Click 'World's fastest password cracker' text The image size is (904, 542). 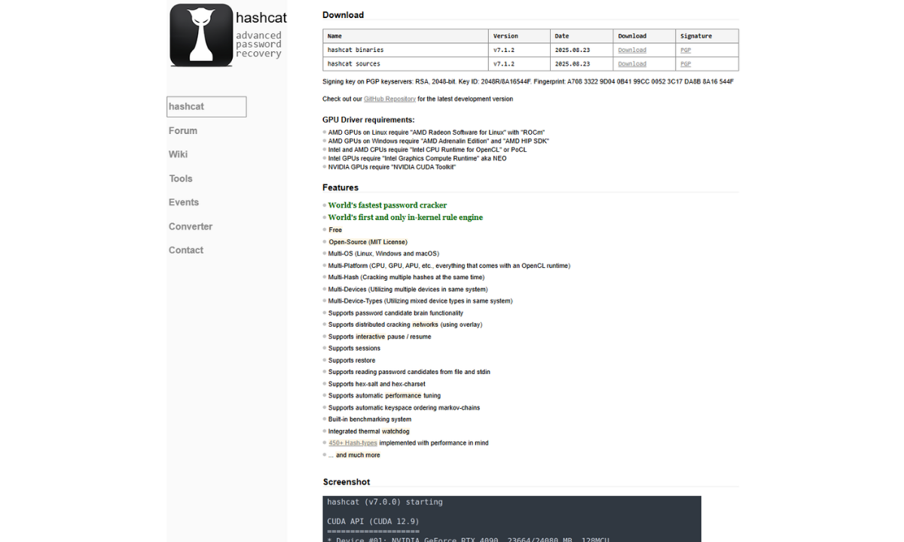(x=387, y=205)
